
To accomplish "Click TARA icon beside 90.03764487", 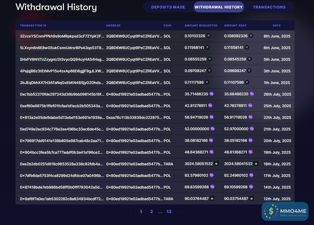I will coord(212,199).
